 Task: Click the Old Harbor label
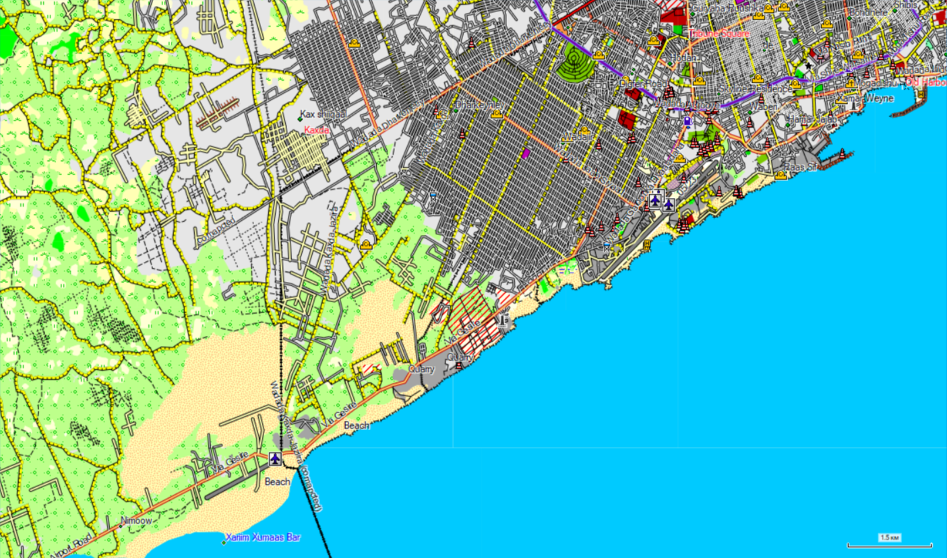[926, 82]
